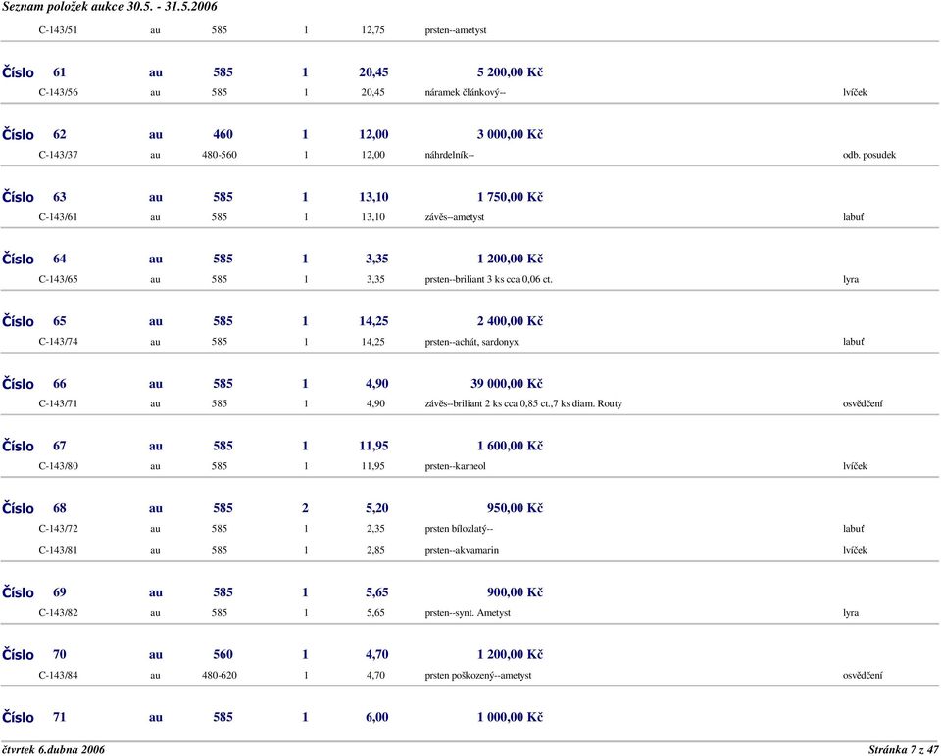The height and width of the screenshot is (756, 941).
Task: Click 'prsten--synt. Ametyst' in lot 69
Action: [468, 613]
